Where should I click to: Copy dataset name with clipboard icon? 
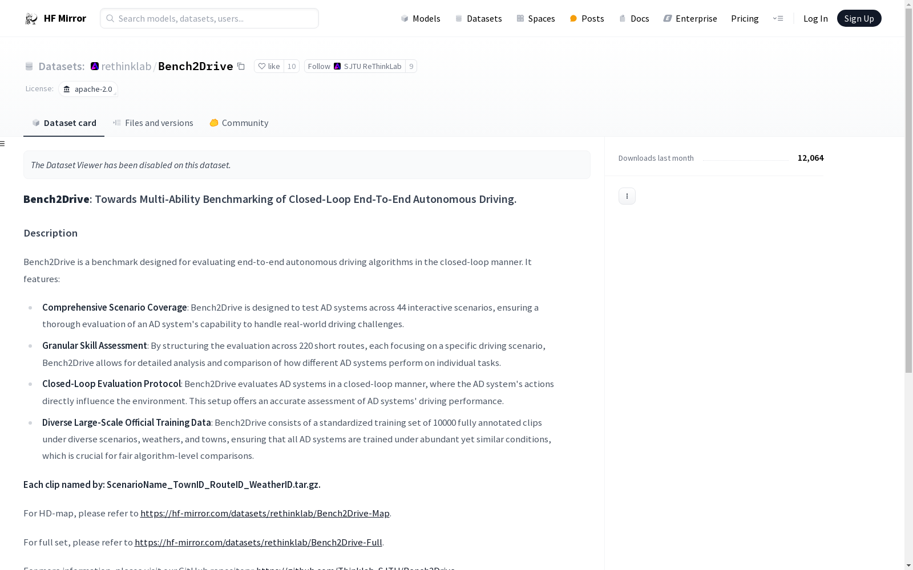tap(241, 67)
